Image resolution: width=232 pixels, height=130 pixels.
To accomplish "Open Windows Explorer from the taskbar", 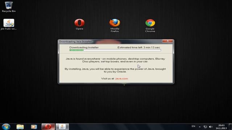I will pyautogui.click(x=20, y=127).
